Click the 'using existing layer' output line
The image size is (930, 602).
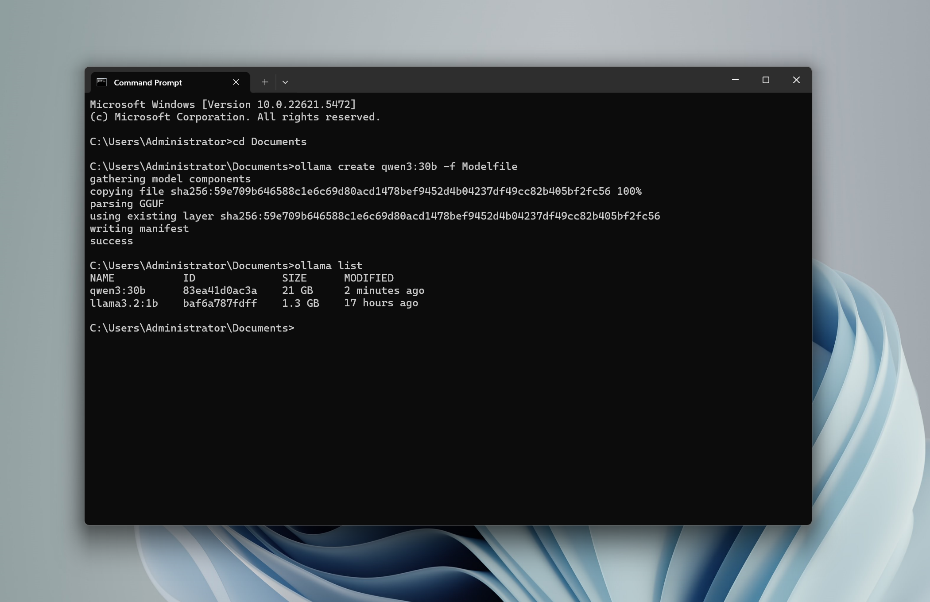[x=375, y=216]
